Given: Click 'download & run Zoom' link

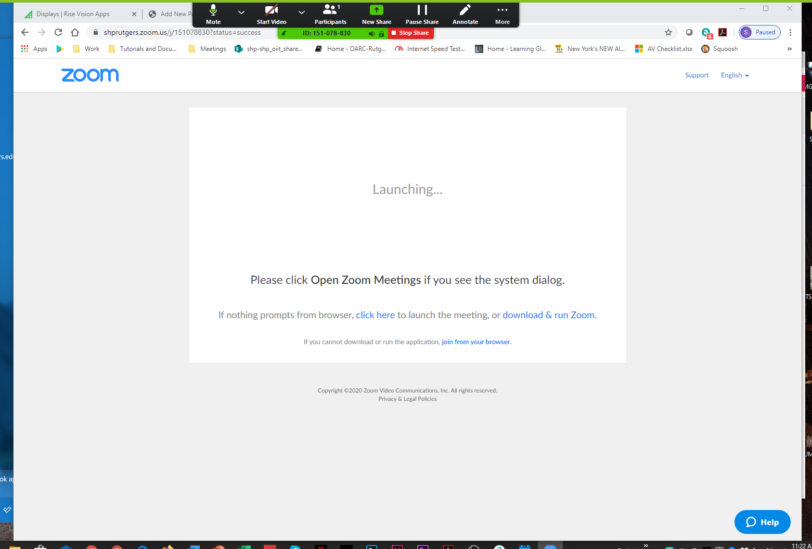Looking at the screenshot, I should (548, 315).
